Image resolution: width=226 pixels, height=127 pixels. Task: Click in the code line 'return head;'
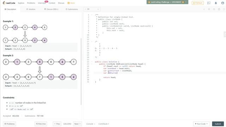point(109,78)
